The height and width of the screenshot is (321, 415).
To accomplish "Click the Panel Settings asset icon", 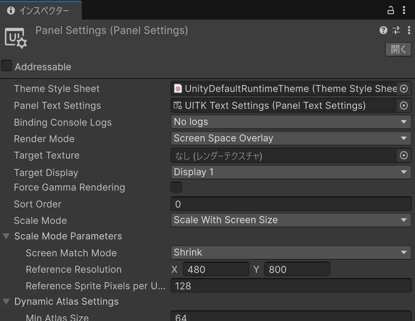I will point(16,37).
